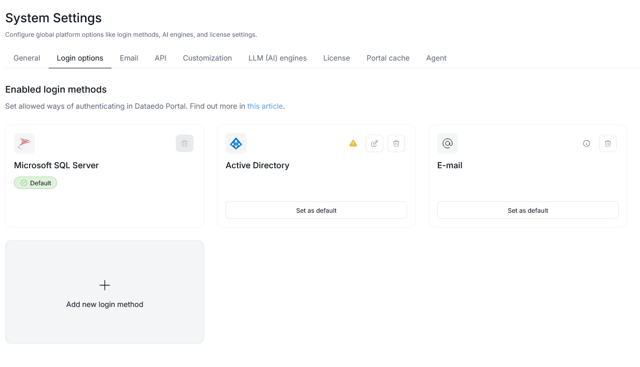640x367 pixels.
Task: Click the Enabled login methods heading
Action: coord(56,90)
